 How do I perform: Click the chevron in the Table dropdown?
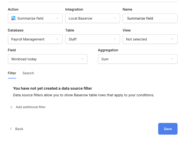115,39
